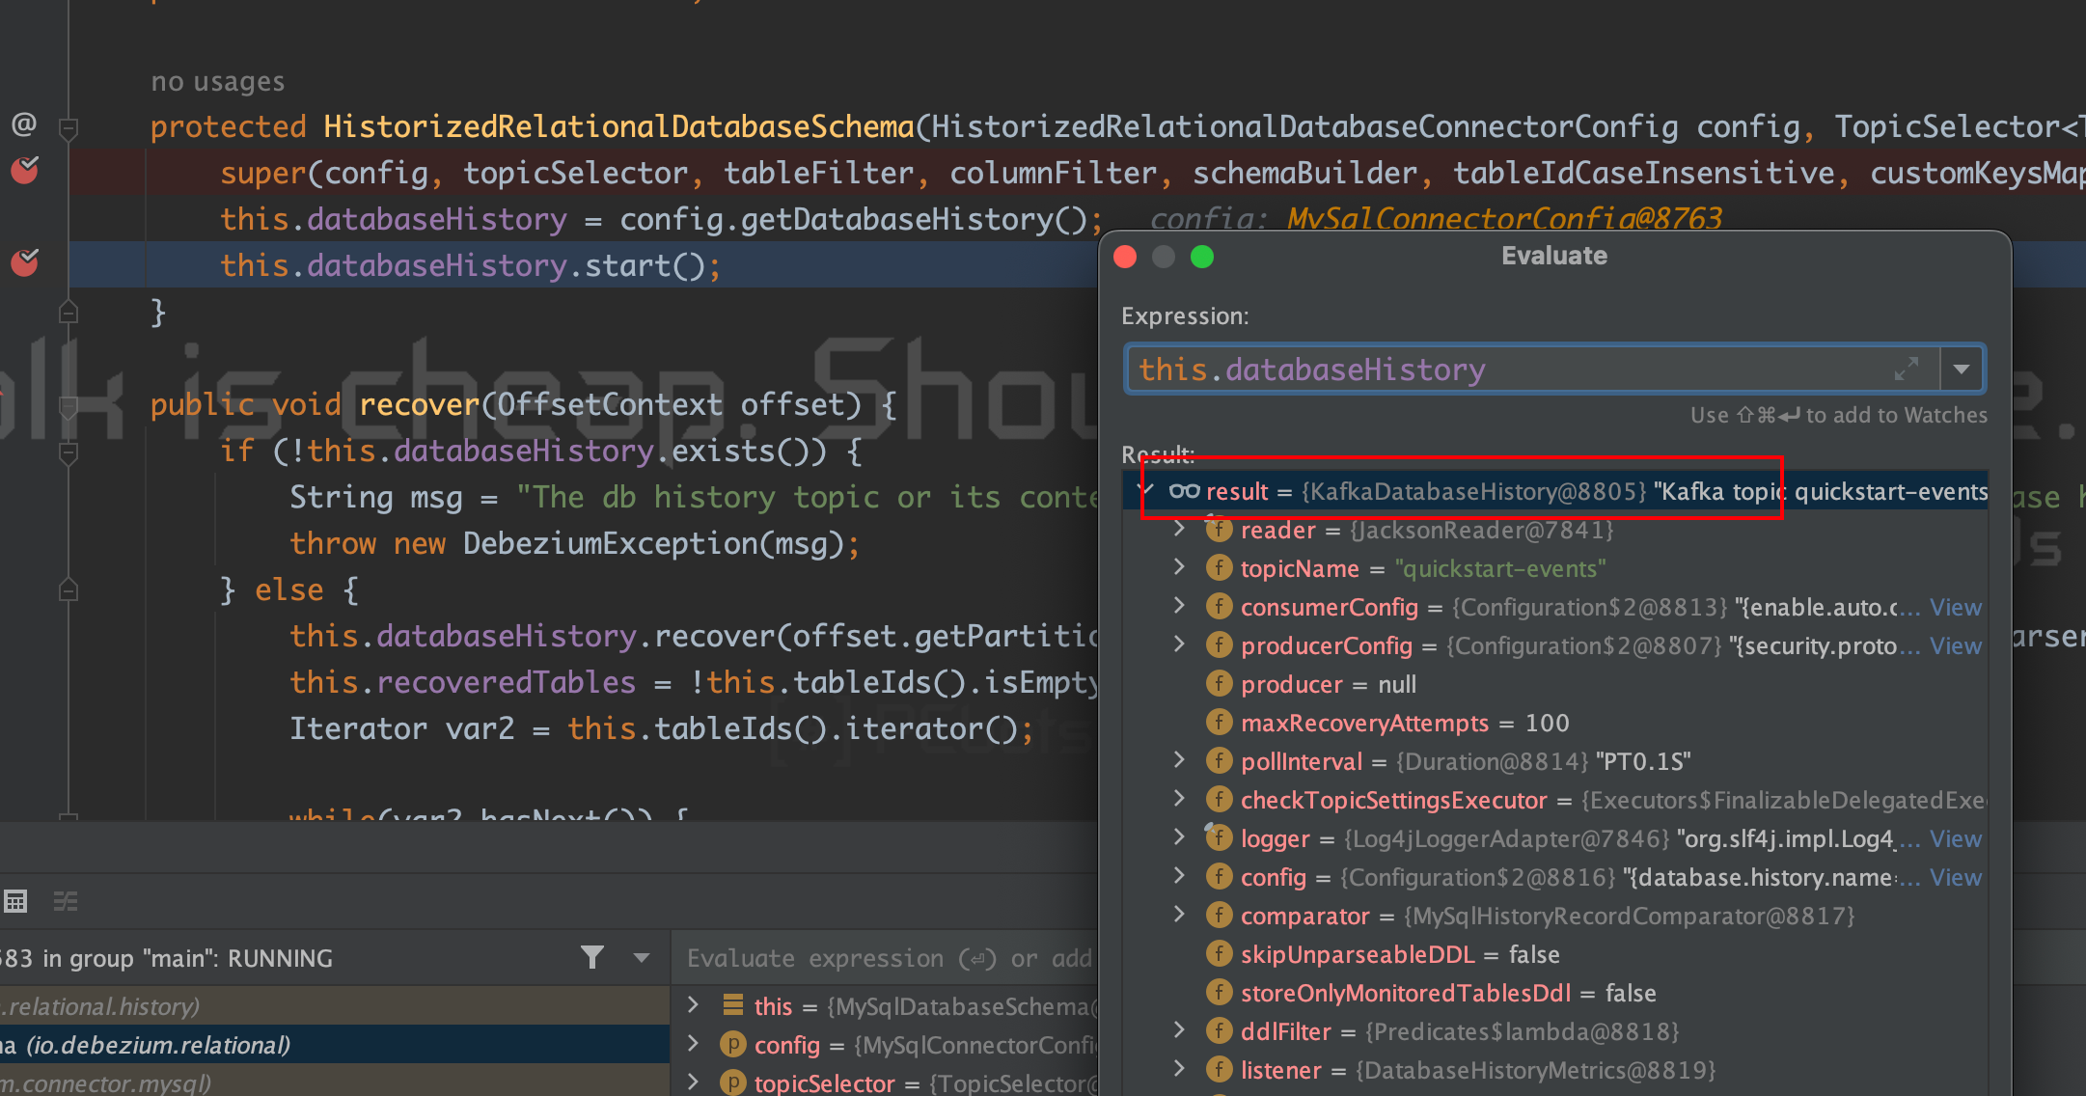Click the threads table view icon
2086x1096 pixels.
coord(14,901)
